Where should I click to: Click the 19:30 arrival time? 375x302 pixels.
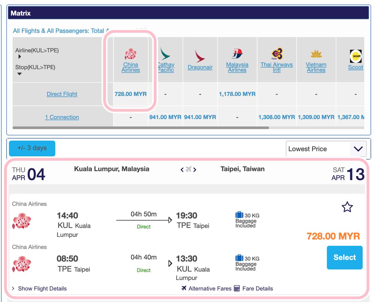click(187, 216)
